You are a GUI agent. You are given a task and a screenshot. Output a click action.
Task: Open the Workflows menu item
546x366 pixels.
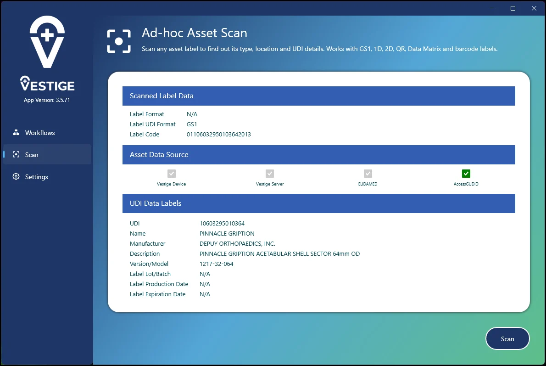(47, 132)
